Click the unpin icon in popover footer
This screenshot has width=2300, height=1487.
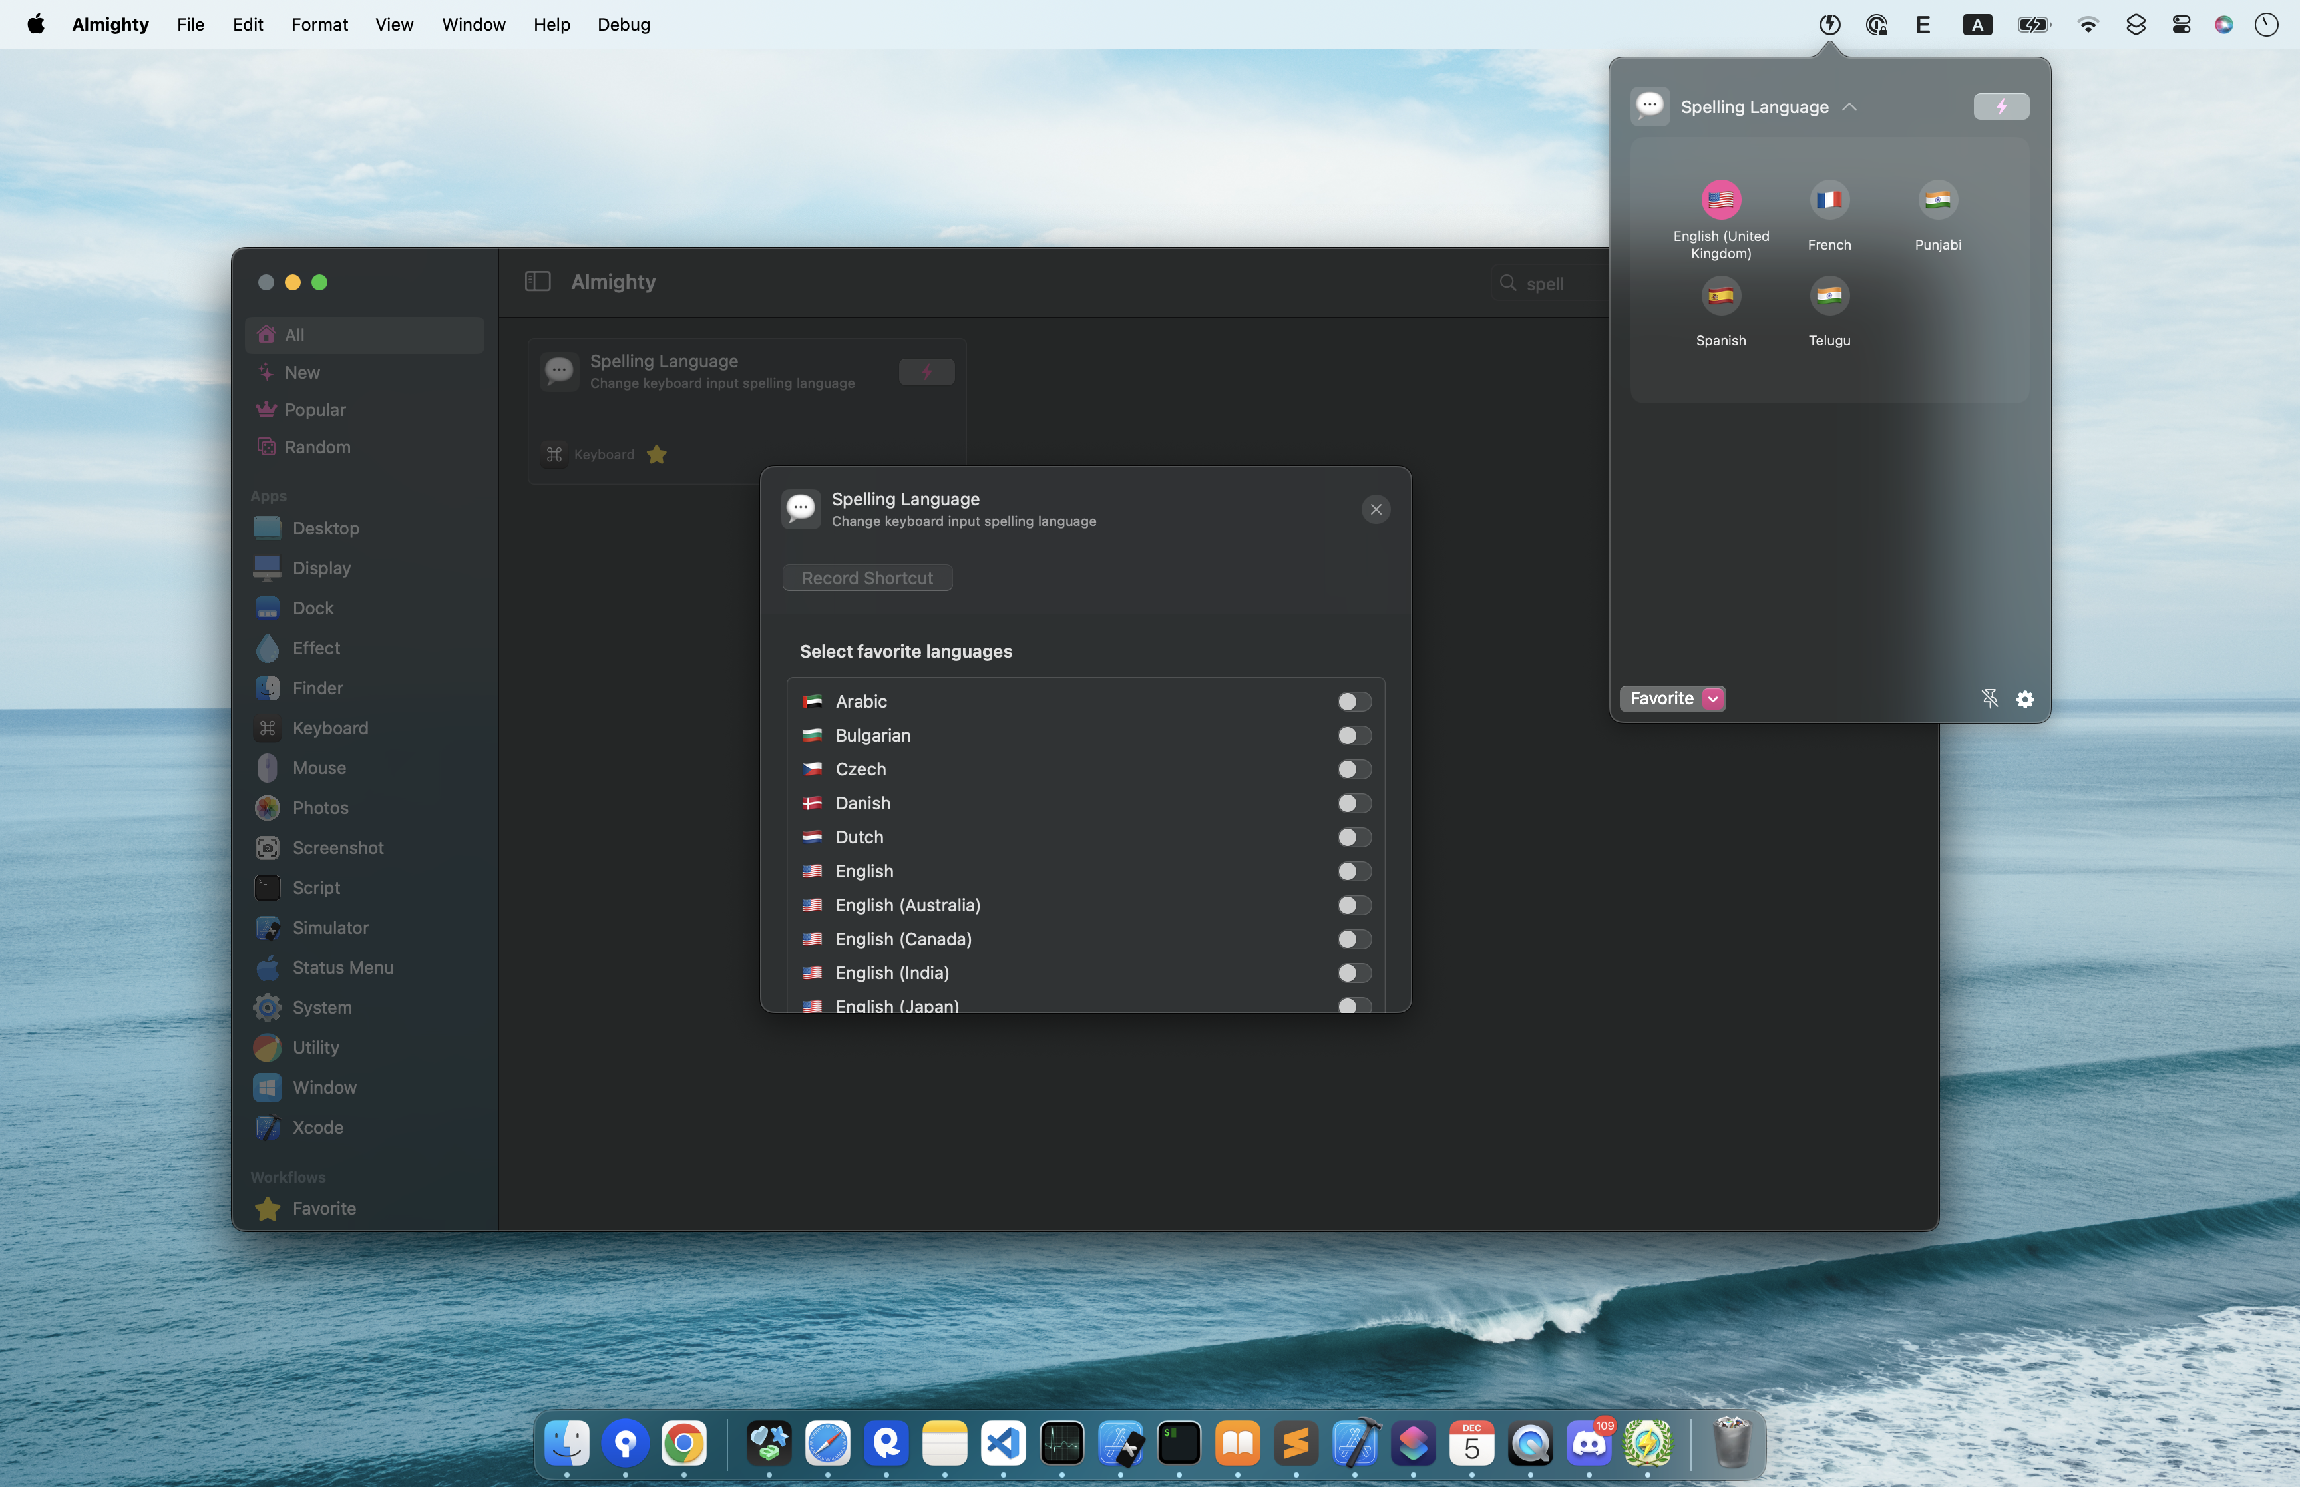pyautogui.click(x=1989, y=698)
